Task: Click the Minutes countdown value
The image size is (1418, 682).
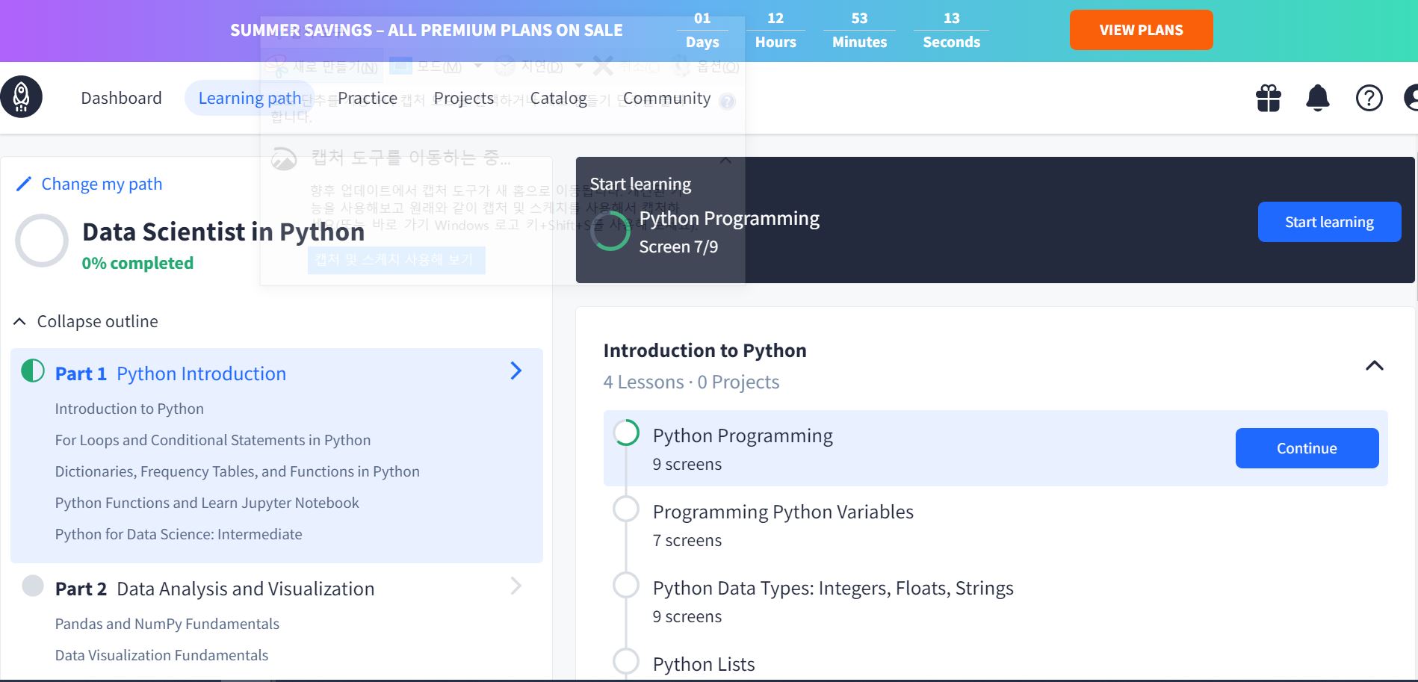Action: click(860, 18)
